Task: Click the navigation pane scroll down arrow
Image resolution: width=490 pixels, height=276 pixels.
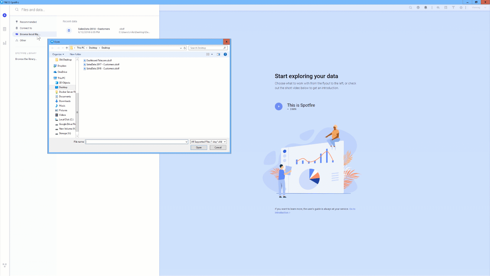Action: (77, 136)
